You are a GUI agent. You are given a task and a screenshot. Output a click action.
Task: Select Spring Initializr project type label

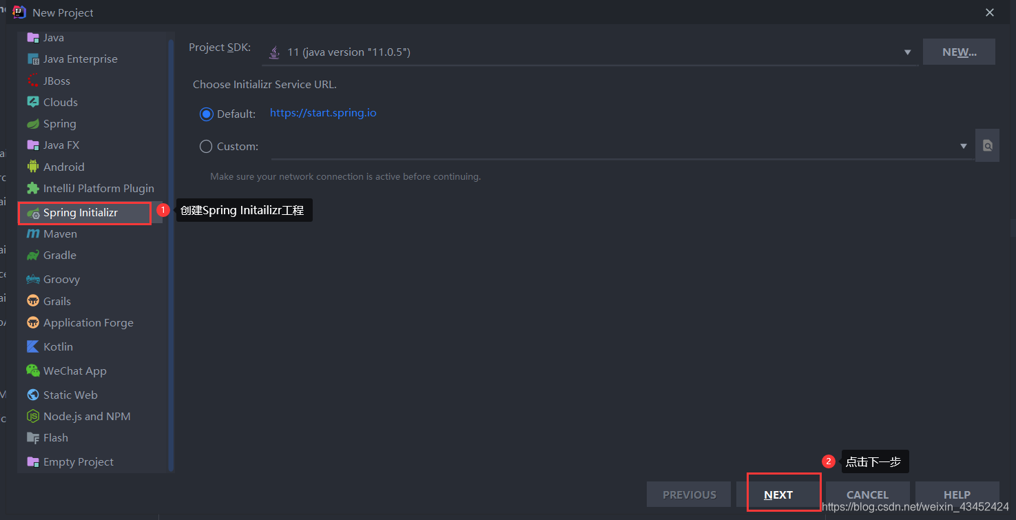81,213
